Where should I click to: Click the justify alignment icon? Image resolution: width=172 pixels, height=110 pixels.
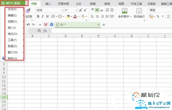tap(107, 17)
